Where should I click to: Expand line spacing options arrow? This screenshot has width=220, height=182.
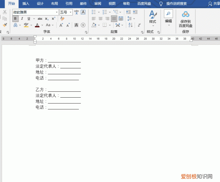134,18
